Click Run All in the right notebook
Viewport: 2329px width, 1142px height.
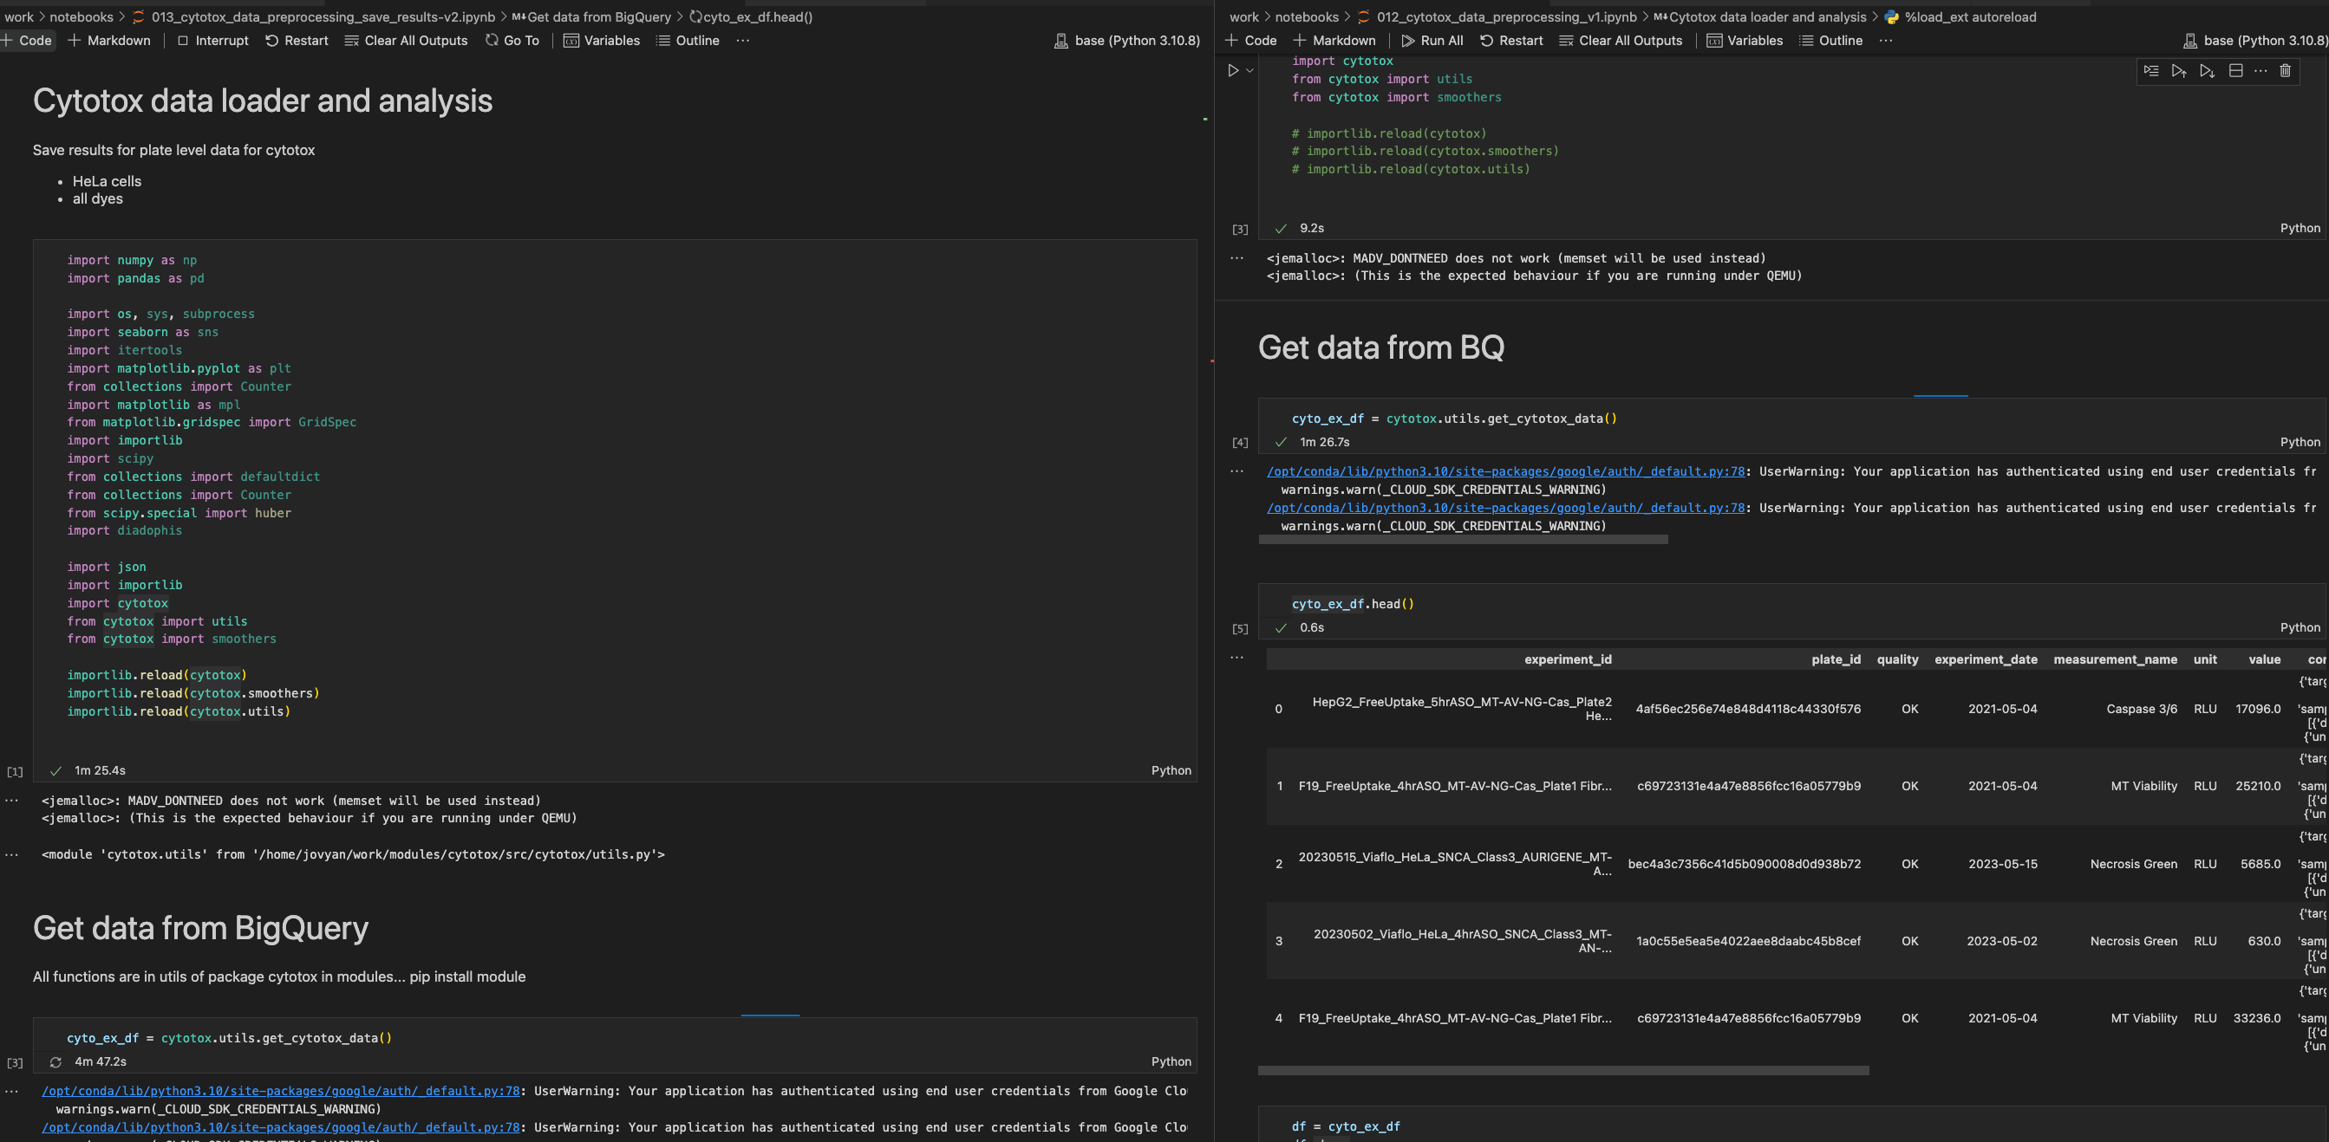1432,41
